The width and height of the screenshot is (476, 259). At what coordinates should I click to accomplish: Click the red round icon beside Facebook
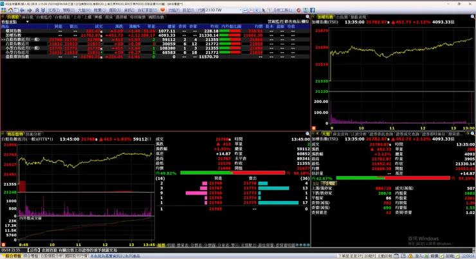click(298, 10)
